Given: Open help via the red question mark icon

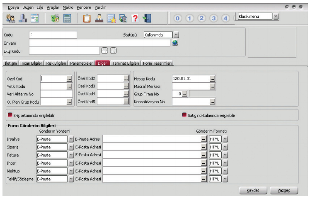Looking at the screenshot, I should pos(134,18).
